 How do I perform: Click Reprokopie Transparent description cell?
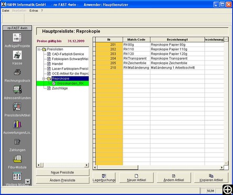tap(177, 59)
